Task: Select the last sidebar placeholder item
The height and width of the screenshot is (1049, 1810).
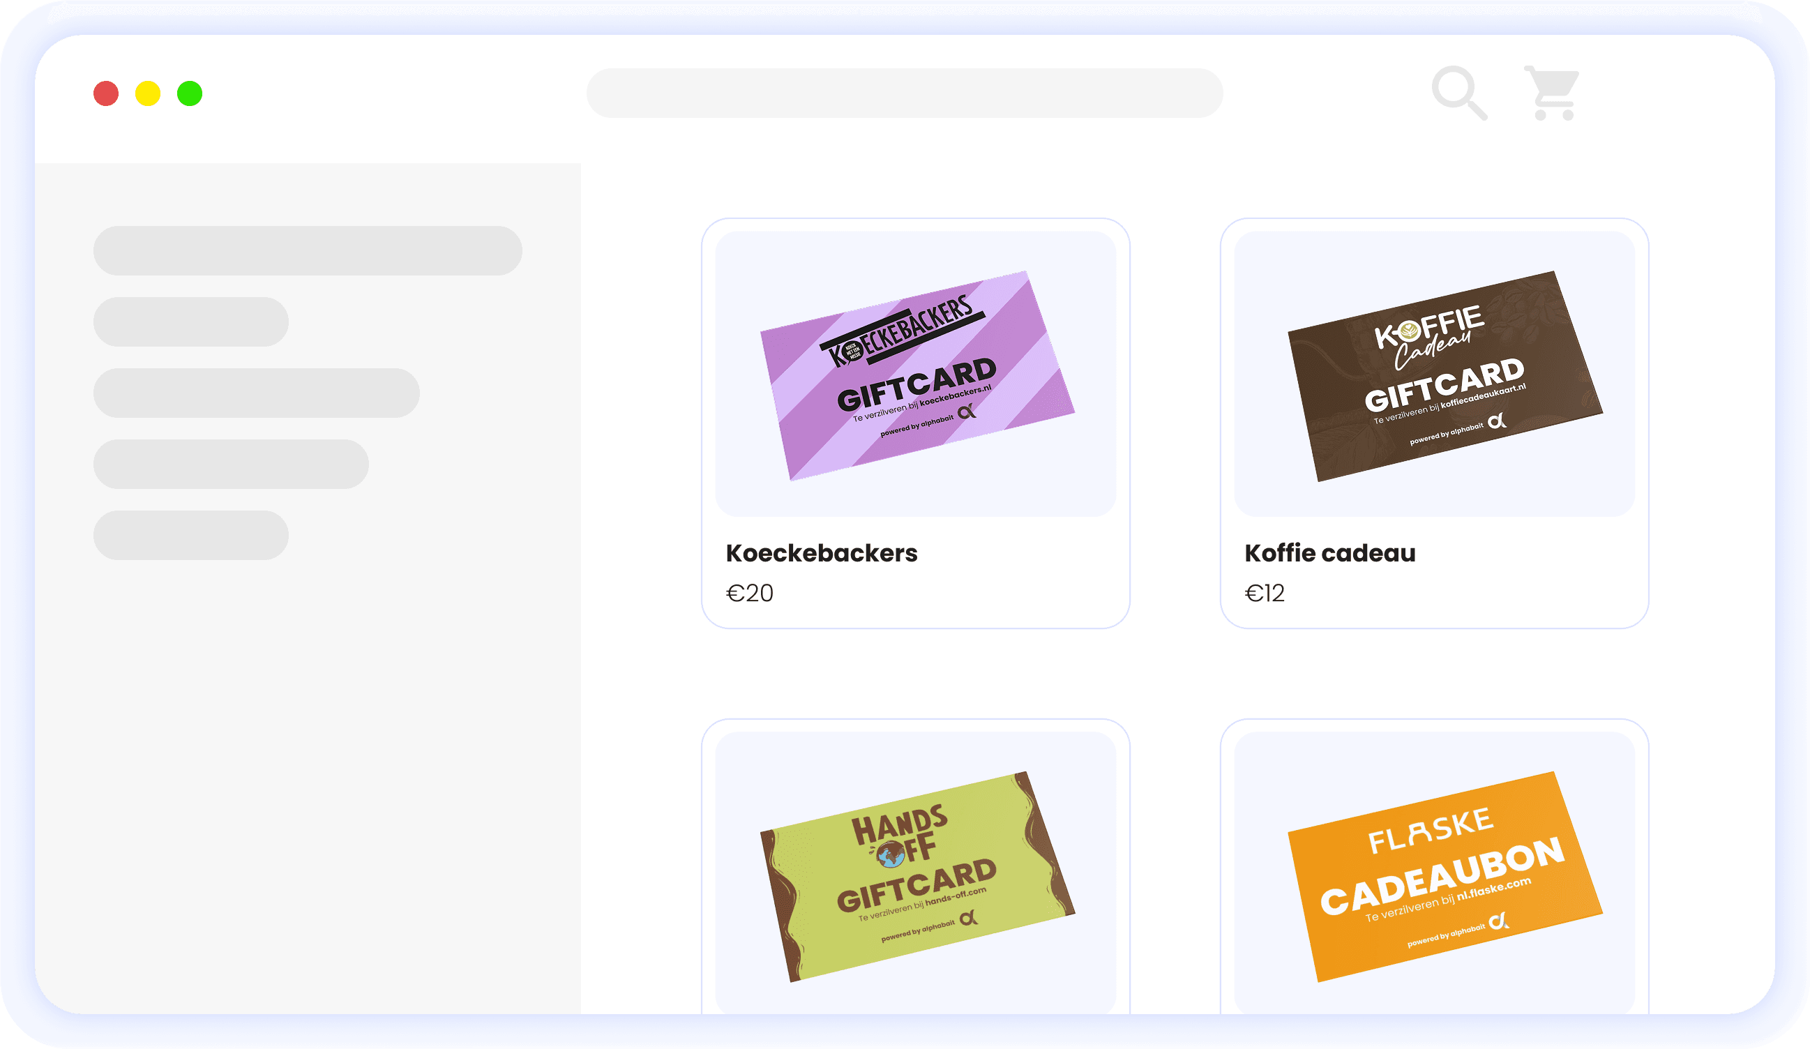Action: [x=191, y=535]
